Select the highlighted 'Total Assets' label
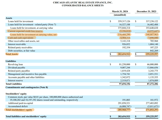The width and height of the screenshot is (162, 120). 12,54
